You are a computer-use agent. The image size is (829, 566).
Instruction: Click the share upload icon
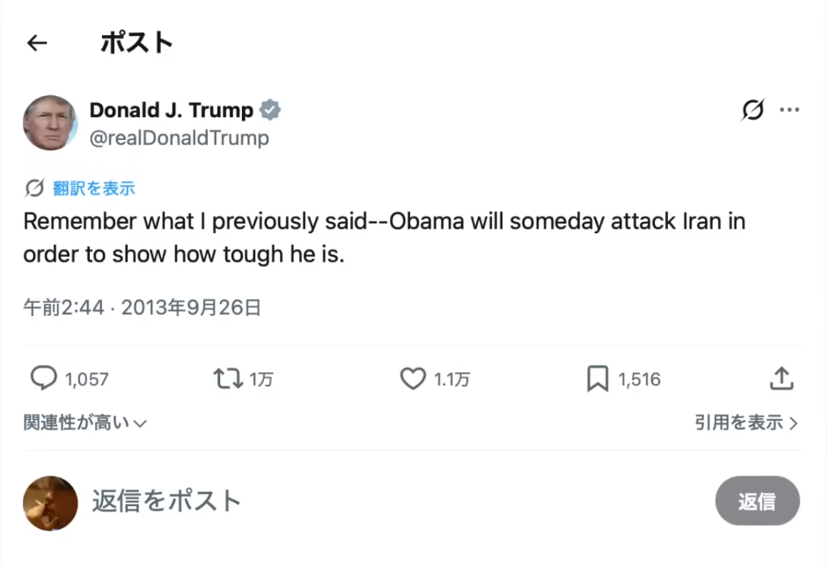781,379
